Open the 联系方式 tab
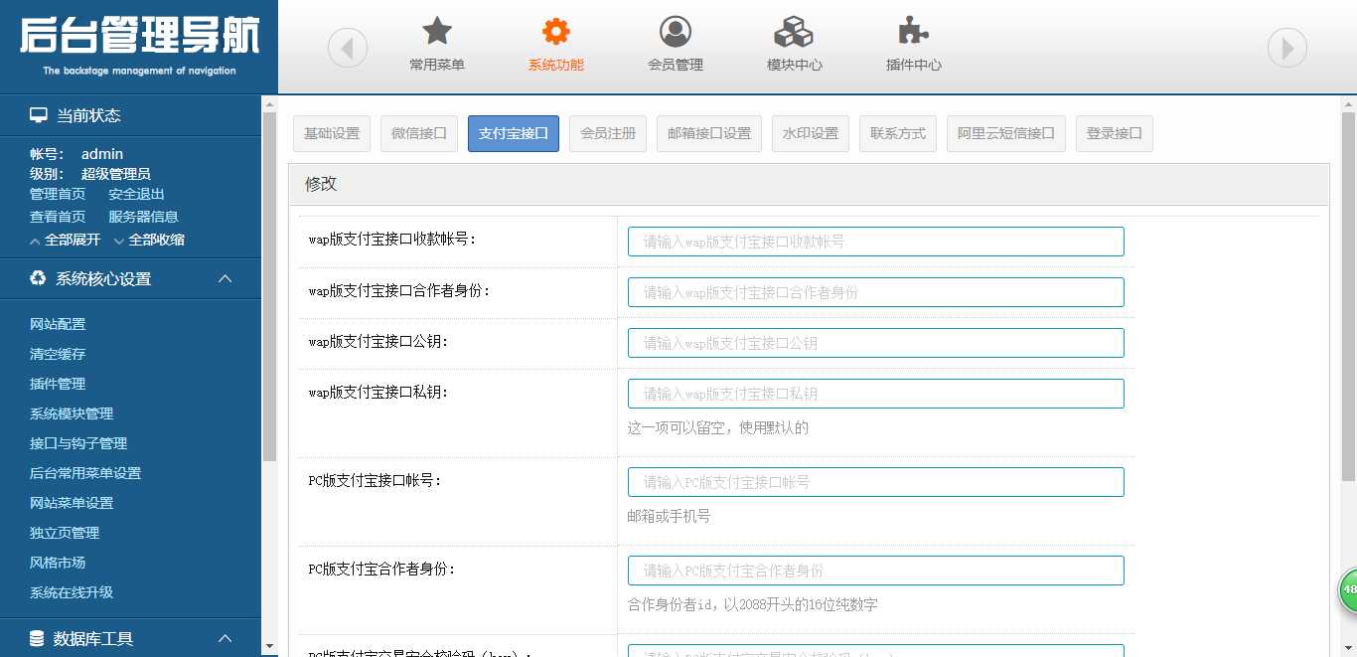 pos(898,133)
